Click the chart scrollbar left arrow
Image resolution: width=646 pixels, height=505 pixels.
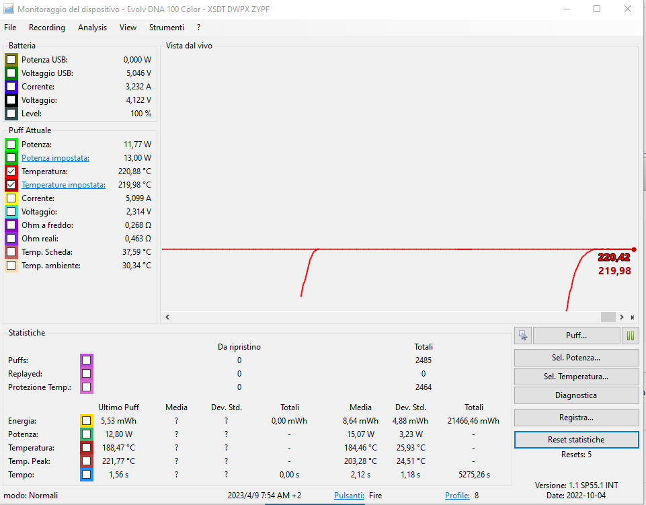(167, 317)
